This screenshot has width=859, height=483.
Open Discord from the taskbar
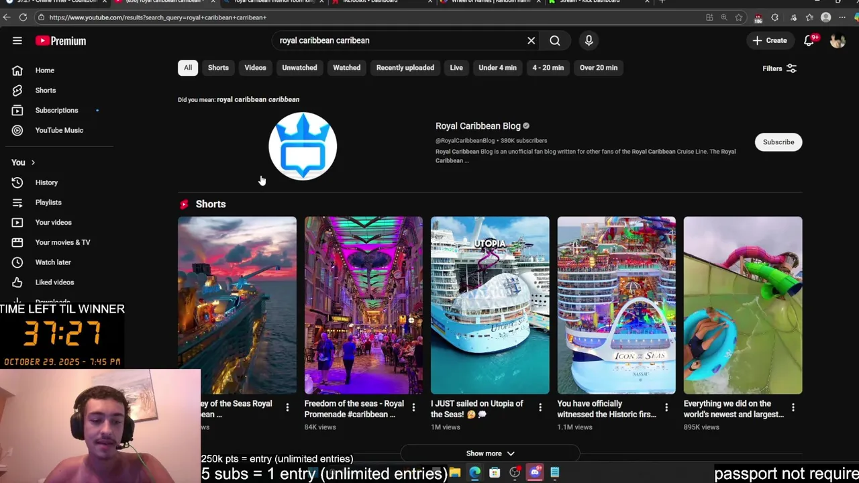click(x=535, y=473)
